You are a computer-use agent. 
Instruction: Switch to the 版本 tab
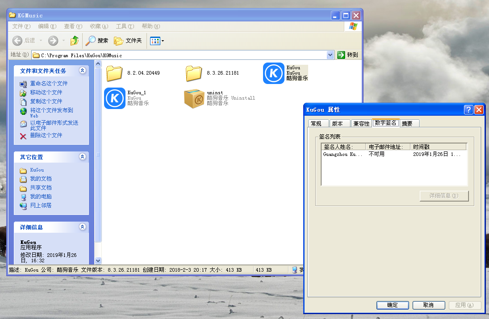pos(339,124)
